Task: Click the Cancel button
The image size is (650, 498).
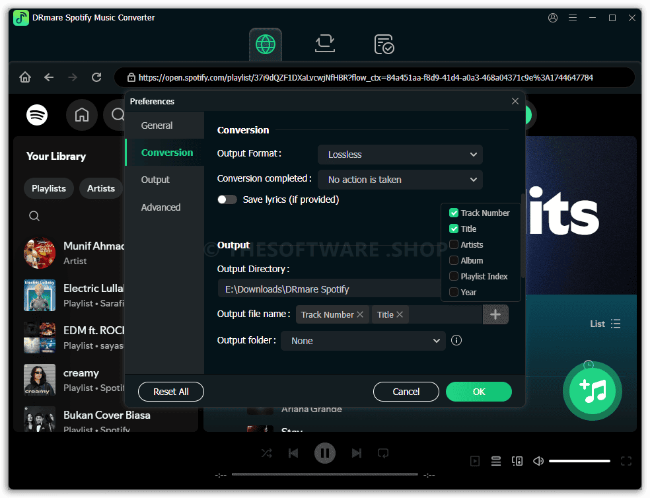Action: pyautogui.click(x=406, y=392)
